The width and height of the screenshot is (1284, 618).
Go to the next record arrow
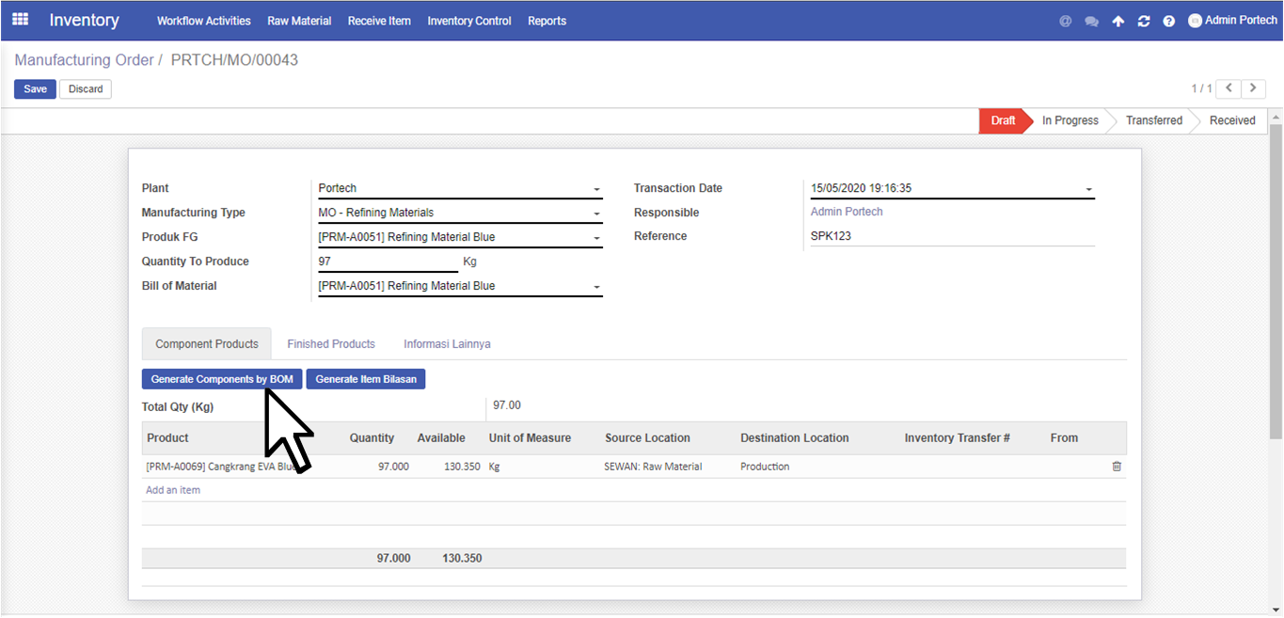[1253, 88]
